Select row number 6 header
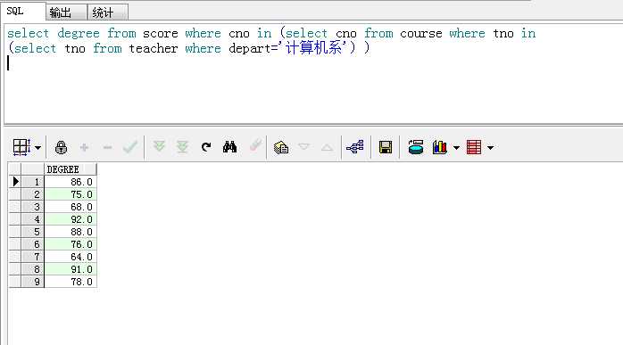 pyautogui.click(x=32, y=244)
